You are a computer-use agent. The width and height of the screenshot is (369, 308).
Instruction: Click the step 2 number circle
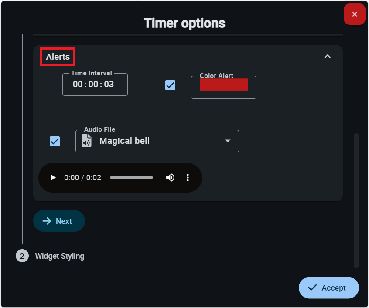point(22,256)
